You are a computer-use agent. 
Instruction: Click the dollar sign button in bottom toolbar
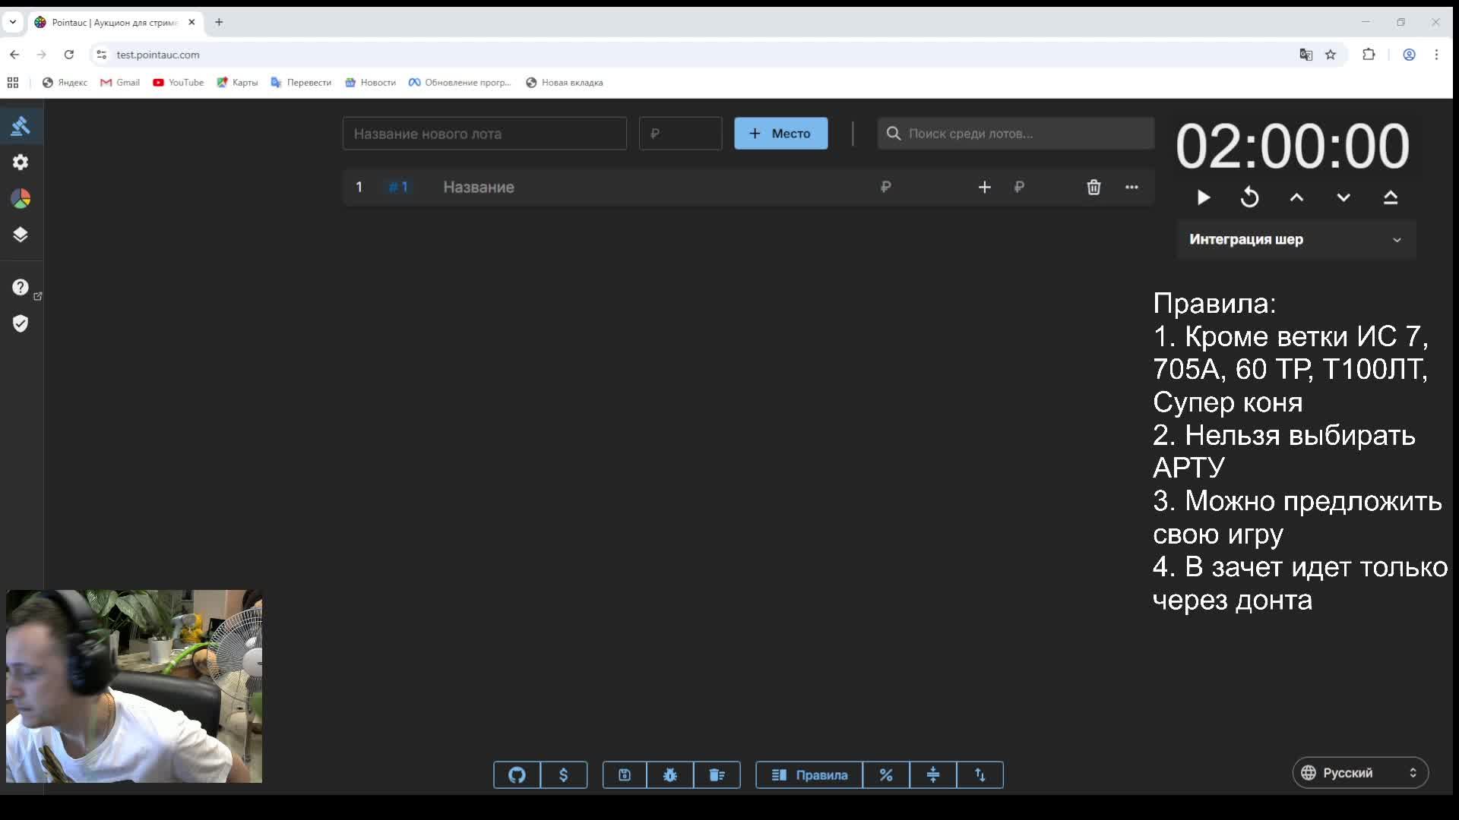[x=564, y=775]
